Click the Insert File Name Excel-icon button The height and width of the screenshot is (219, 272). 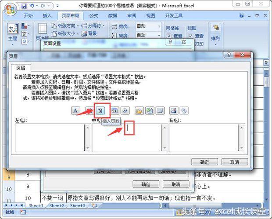(x=150, y=110)
